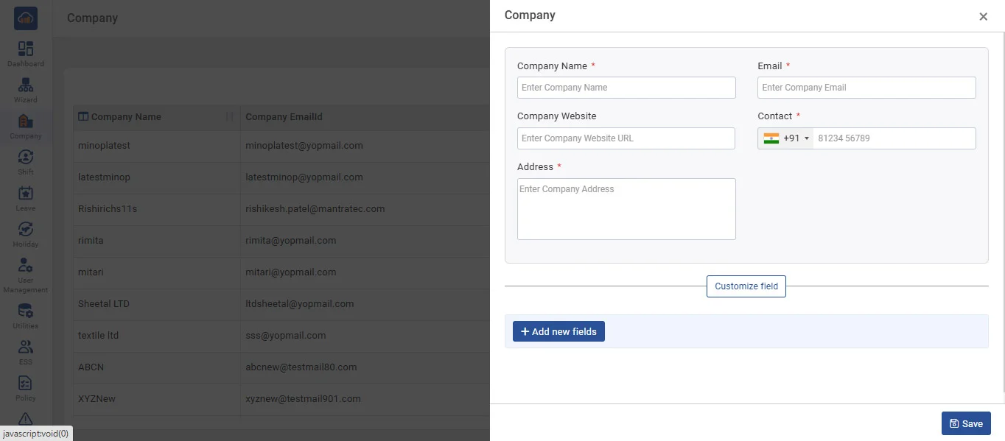Expand the +91 country code dropdown

click(786, 138)
